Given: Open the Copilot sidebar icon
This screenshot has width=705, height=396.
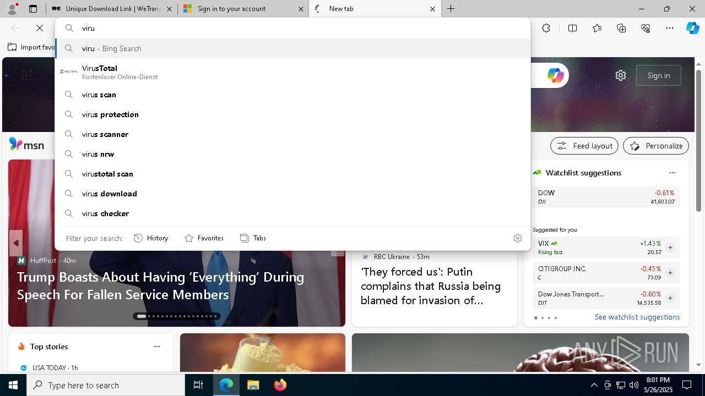Looking at the screenshot, I should 692,28.
